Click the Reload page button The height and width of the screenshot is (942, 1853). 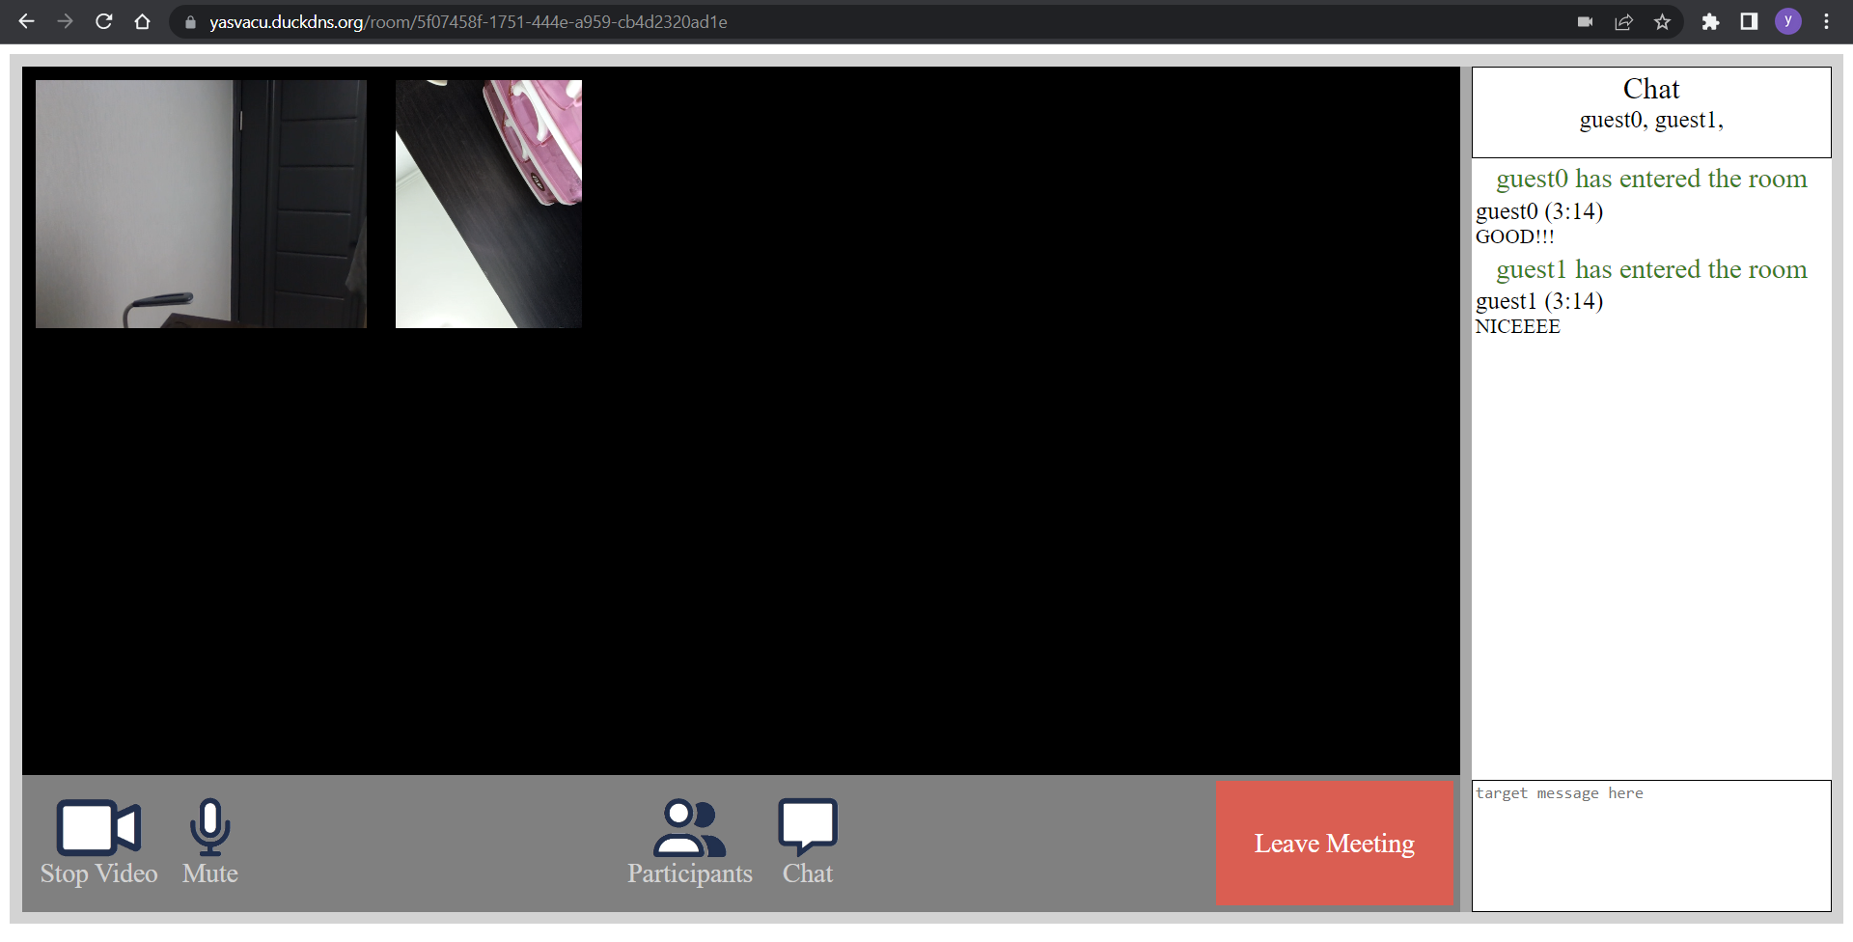pos(103,21)
